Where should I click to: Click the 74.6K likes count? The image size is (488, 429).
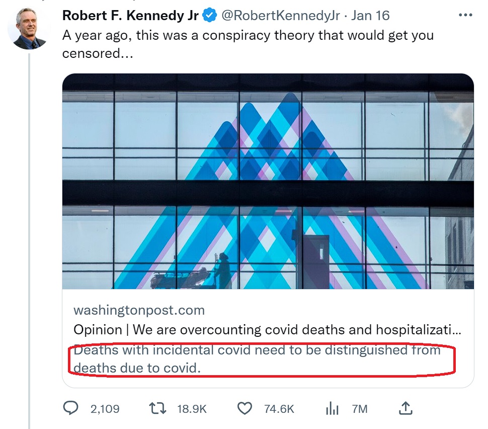click(x=279, y=409)
